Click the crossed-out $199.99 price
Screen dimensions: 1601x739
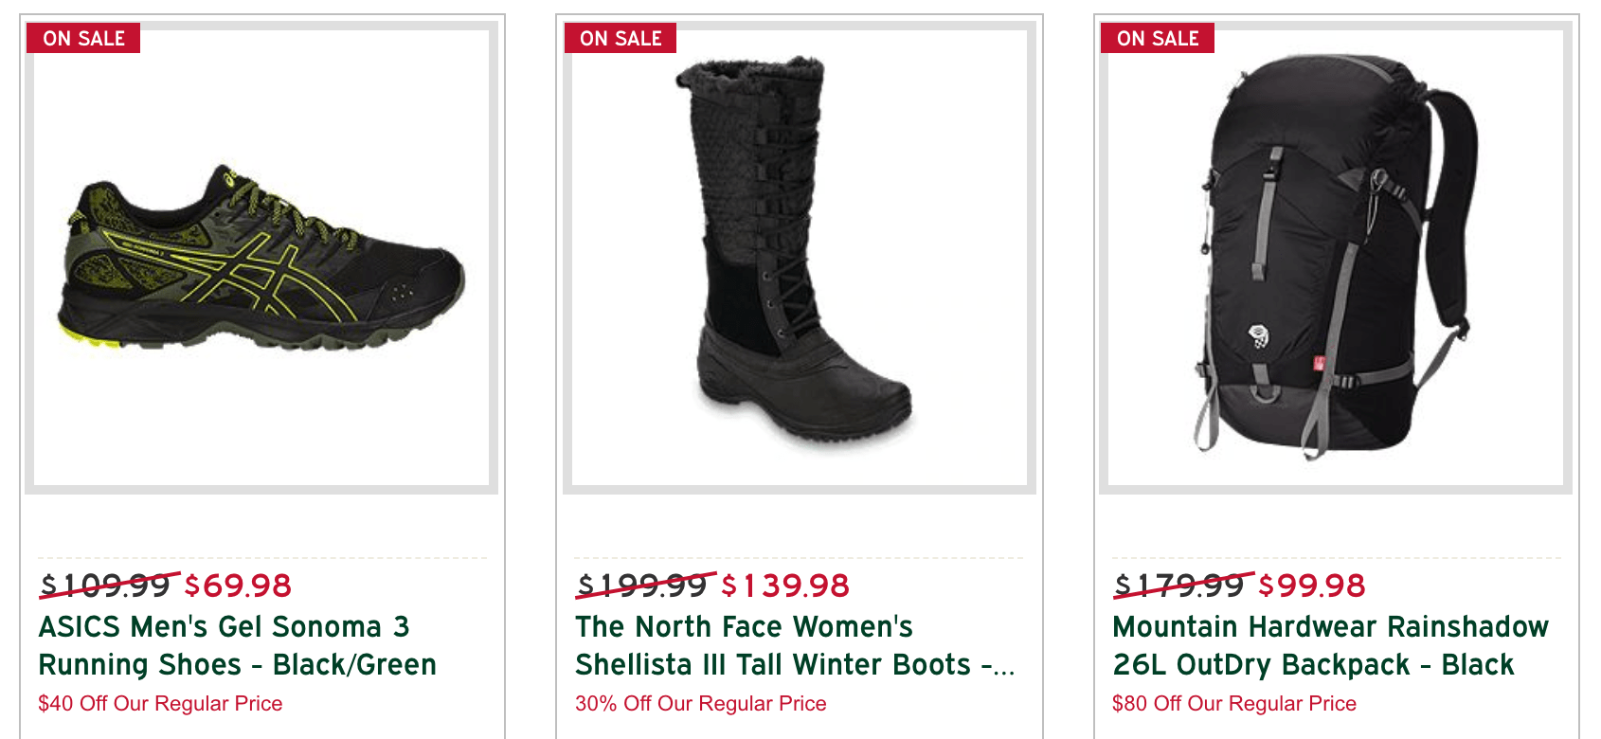pos(642,586)
